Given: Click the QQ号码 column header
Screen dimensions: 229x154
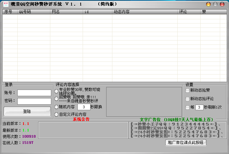Looking at the screenshot, I should (x=34, y=12).
